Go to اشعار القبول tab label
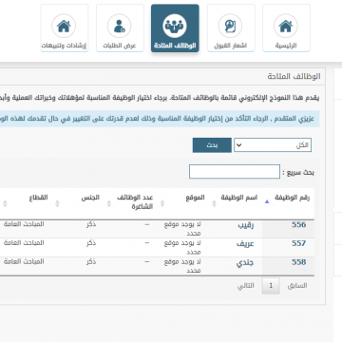 click(230, 46)
